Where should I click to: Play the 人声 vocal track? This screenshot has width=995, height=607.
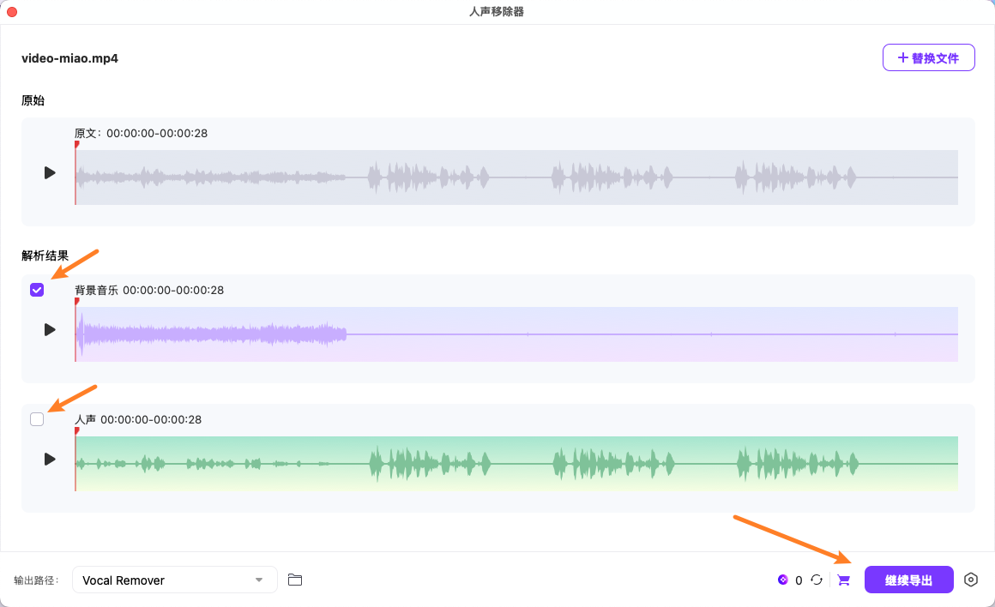(50, 460)
